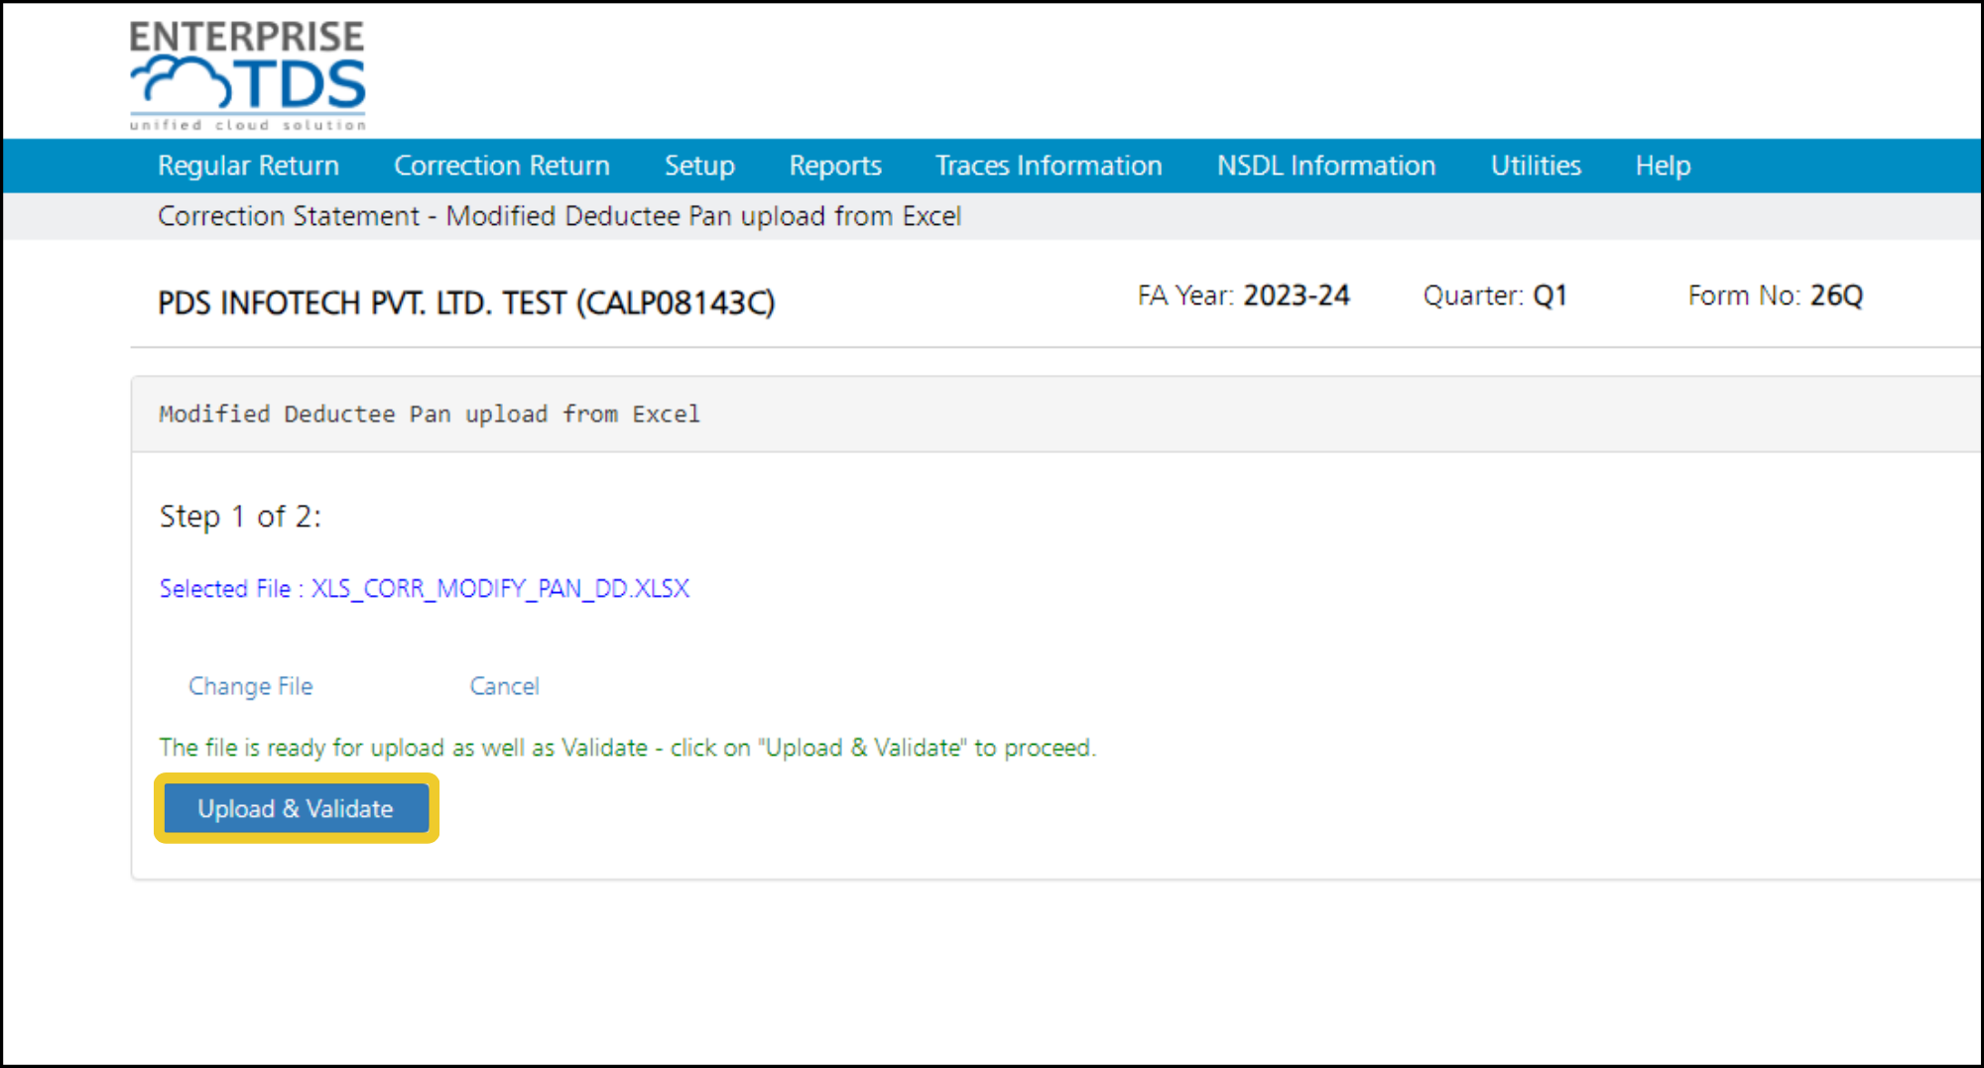This screenshot has height=1068, width=1984.
Task: Open the Utilities menu
Action: click(1536, 166)
